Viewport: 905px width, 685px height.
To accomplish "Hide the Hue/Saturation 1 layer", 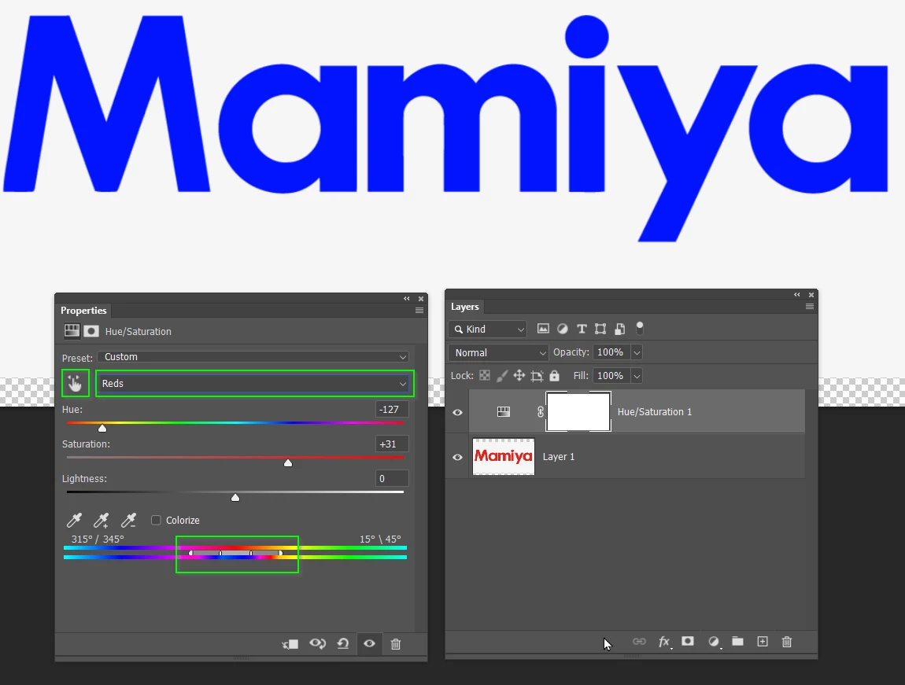I will (x=458, y=412).
